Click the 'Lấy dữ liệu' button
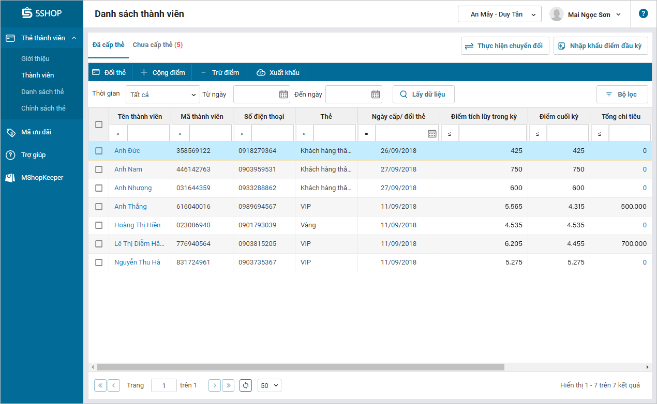This screenshot has height=404, width=657. click(423, 95)
